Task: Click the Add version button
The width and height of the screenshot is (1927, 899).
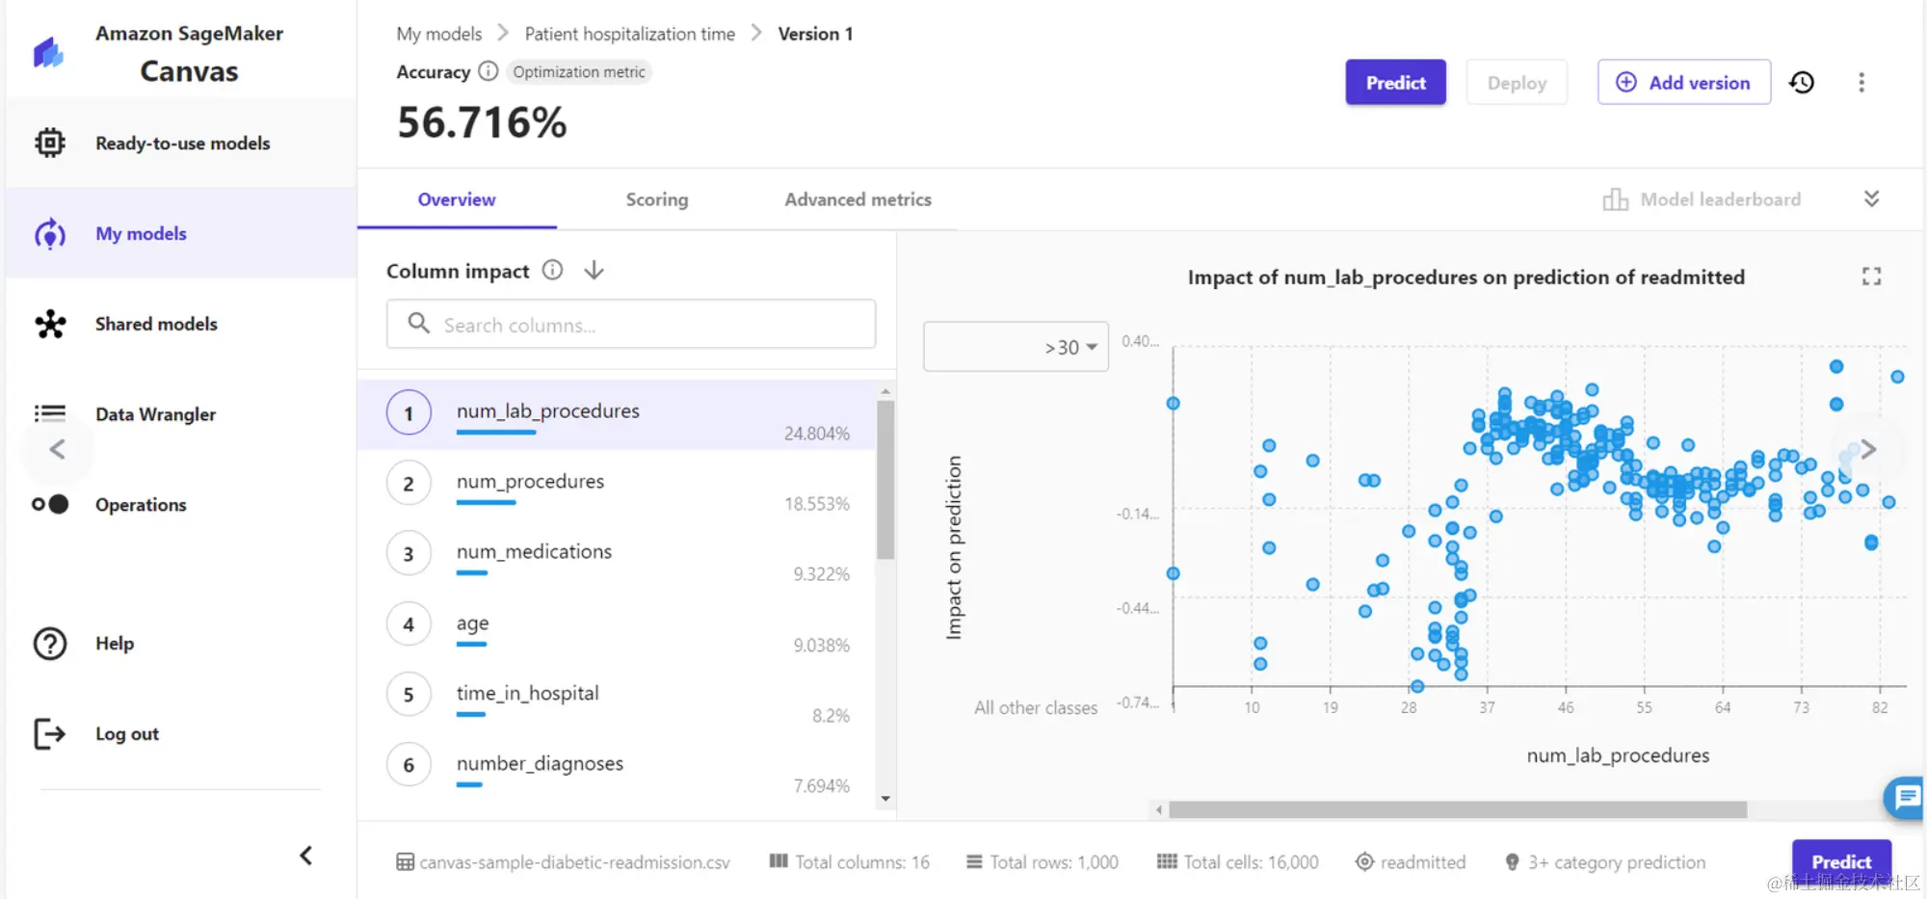Action: [x=1683, y=82]
